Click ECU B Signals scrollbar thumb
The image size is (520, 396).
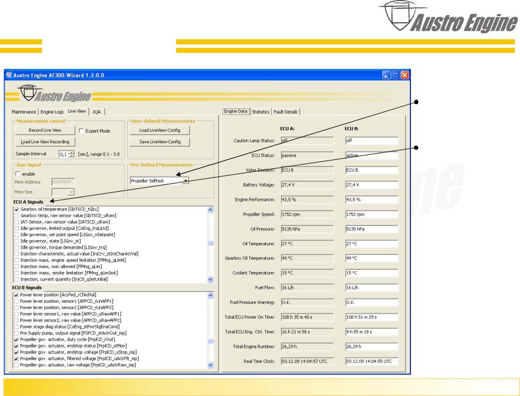[210, 341]
